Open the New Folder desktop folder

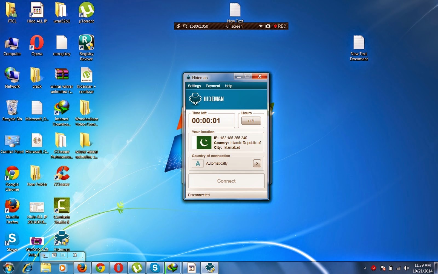37,176
